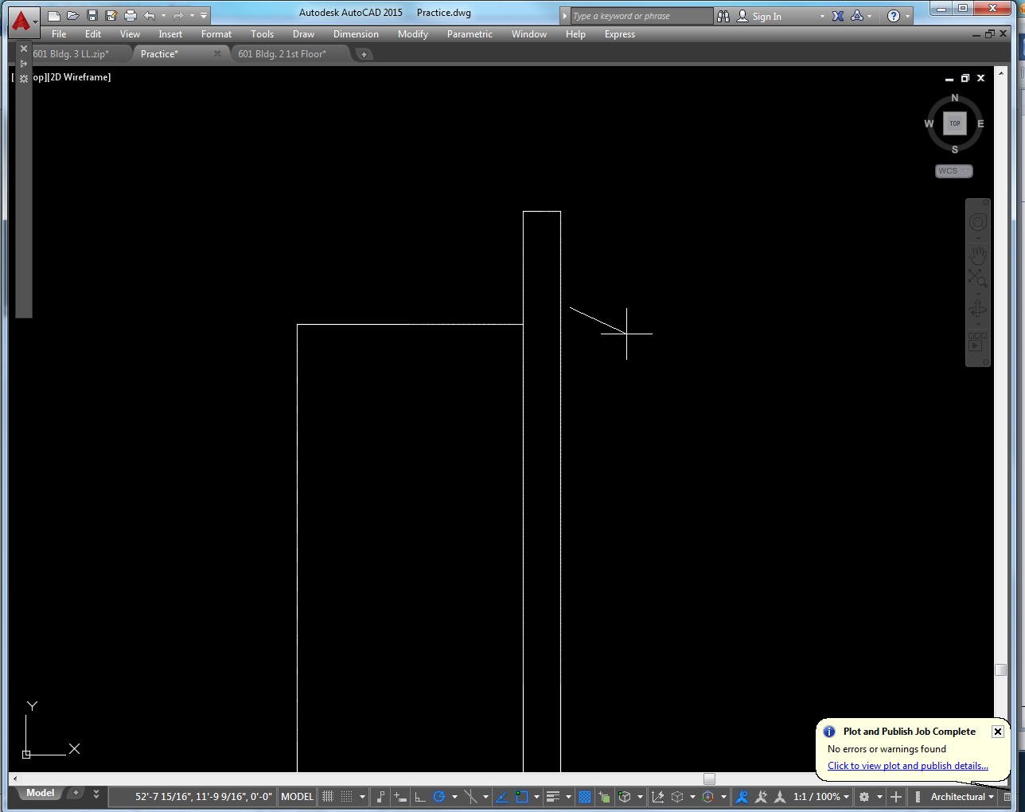Open the Dimension menu
1025x812 pixels.
click(x=356, y=33)
